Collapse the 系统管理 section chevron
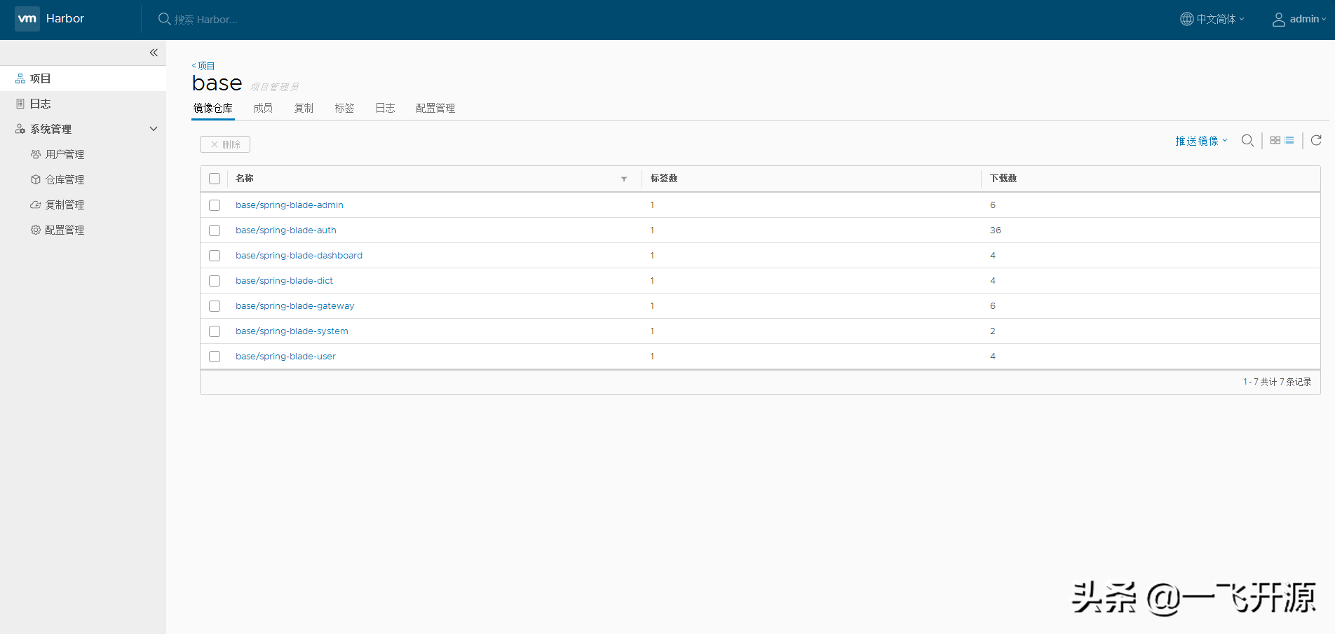 click(154, 129)
